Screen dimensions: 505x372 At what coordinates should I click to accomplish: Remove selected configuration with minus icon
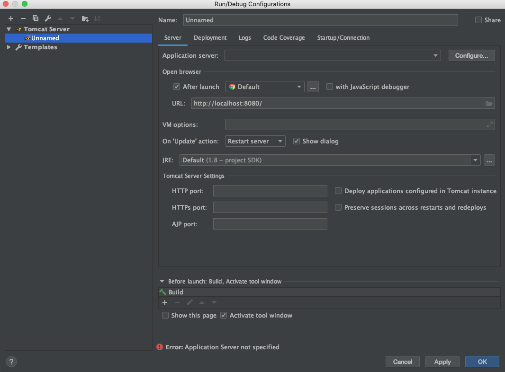(23, 18)
